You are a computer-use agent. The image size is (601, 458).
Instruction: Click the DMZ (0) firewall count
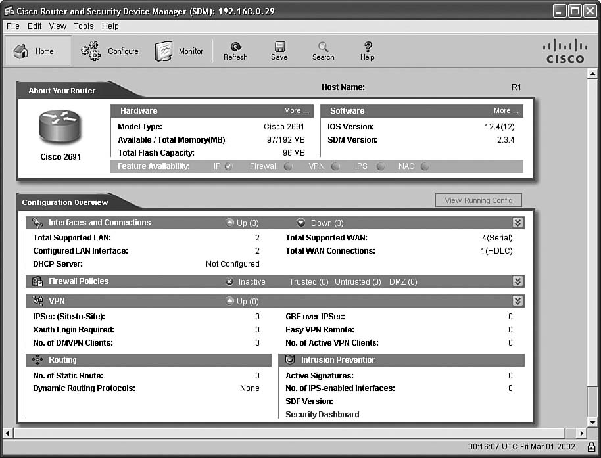click(x=403, y=282)
